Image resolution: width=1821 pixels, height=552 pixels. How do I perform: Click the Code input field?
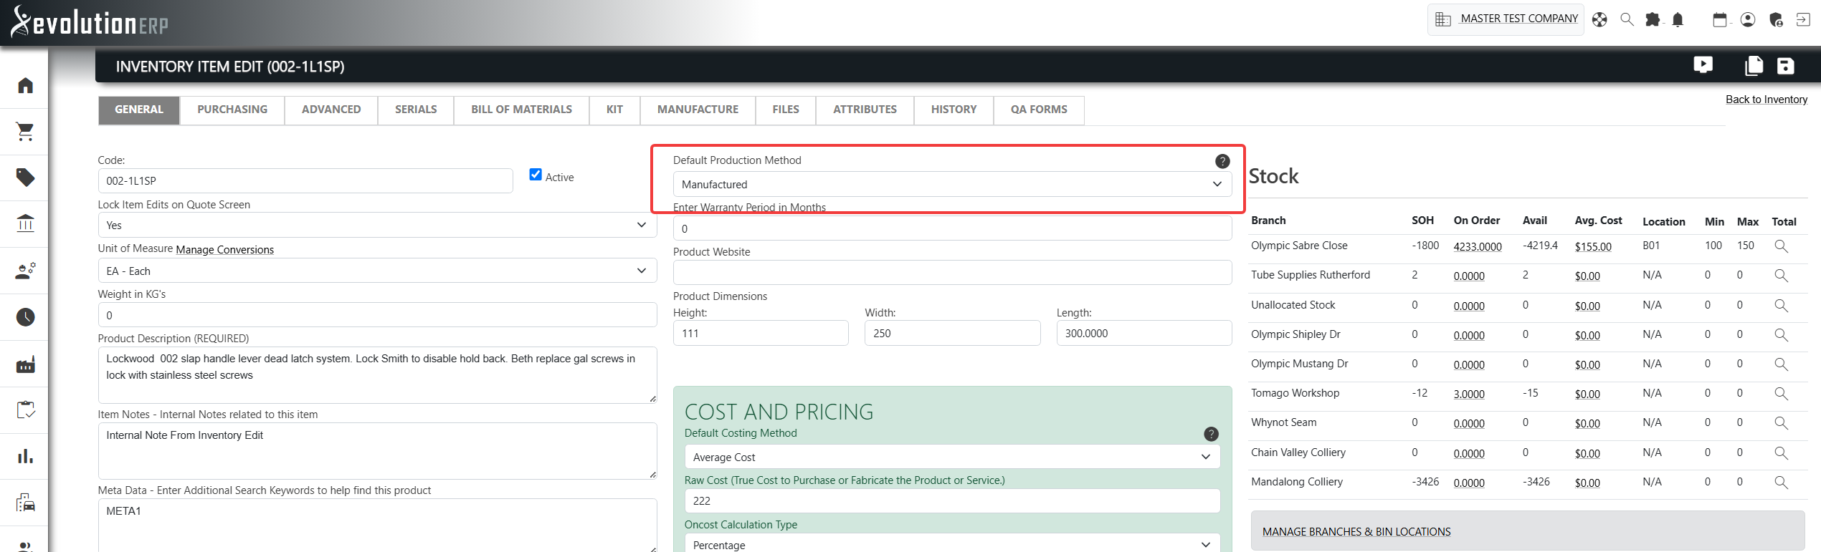[305, 180]
